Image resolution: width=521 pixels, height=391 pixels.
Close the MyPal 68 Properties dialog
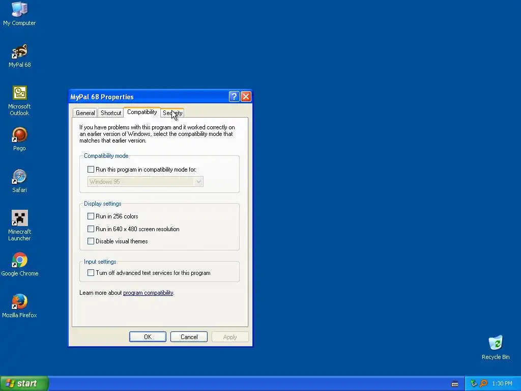pos(246,96)
